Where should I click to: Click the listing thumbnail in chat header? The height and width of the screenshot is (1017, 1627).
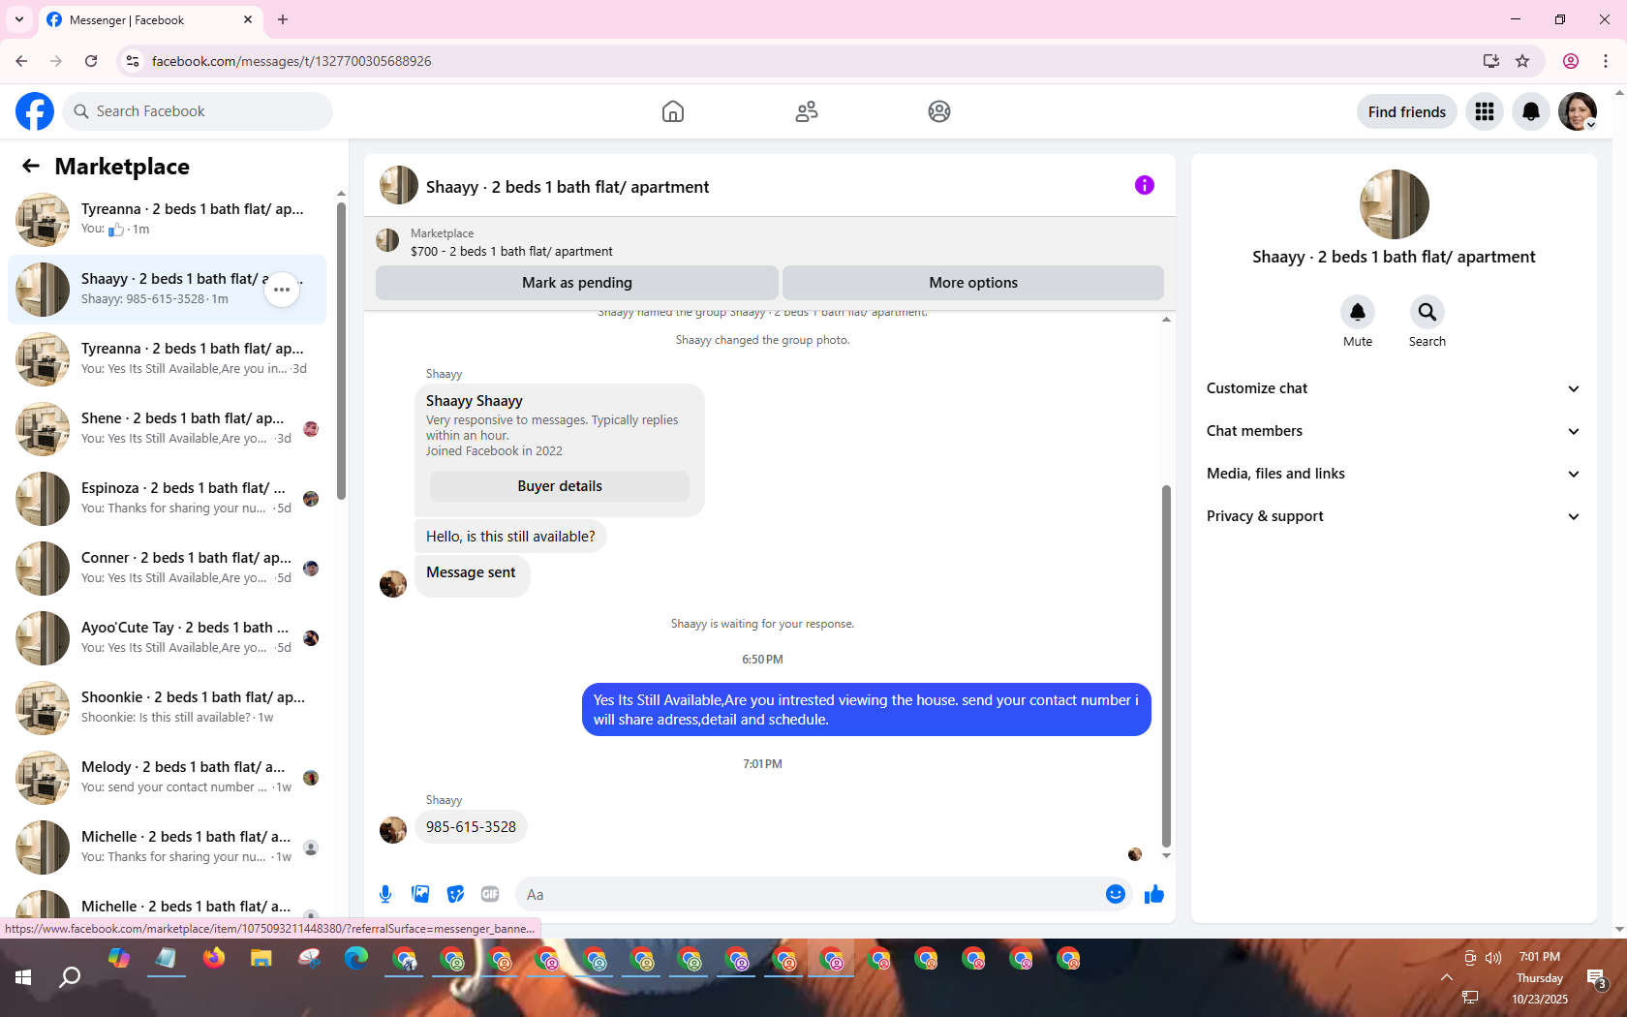point(399,186)
